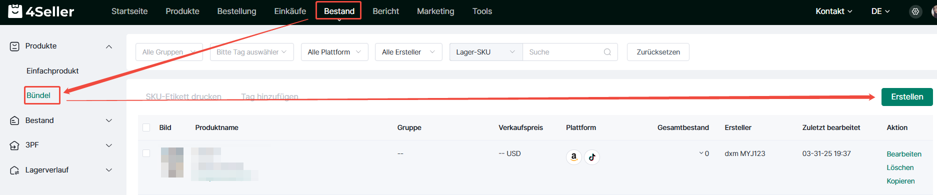Check the first product row checkbox
Screen dimensions: 937x195
pyautogui.click(x=146, y=153)
